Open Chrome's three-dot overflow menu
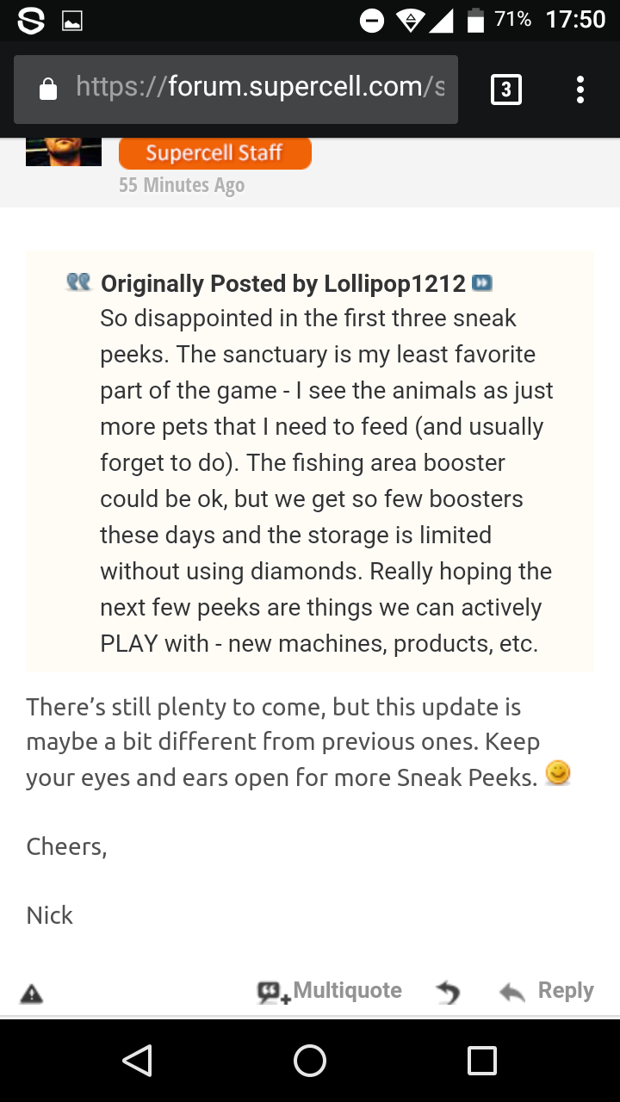620x1102 pixels. [580, 89]
